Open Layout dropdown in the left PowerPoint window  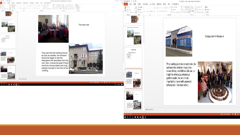pos(14,5)
